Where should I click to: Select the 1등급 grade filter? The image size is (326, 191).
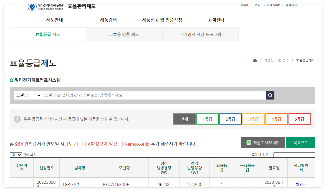tap(207, 119)
